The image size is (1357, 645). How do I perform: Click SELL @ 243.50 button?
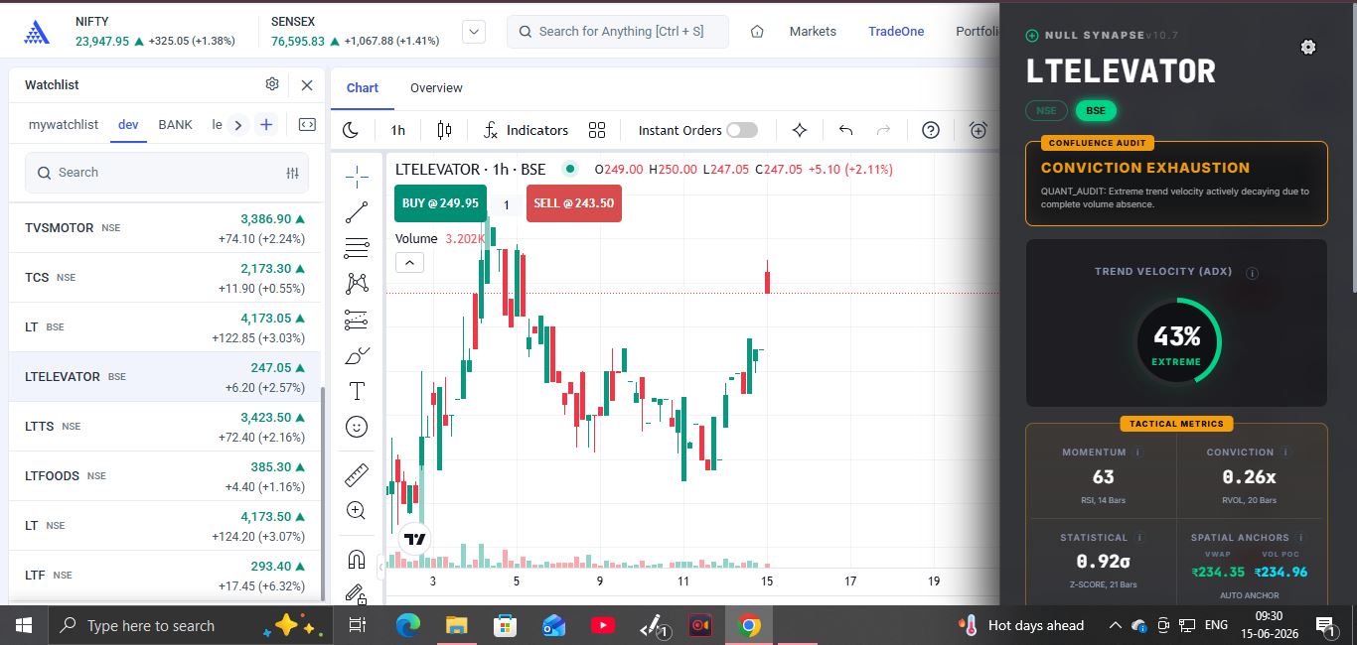tap(573, 203)
